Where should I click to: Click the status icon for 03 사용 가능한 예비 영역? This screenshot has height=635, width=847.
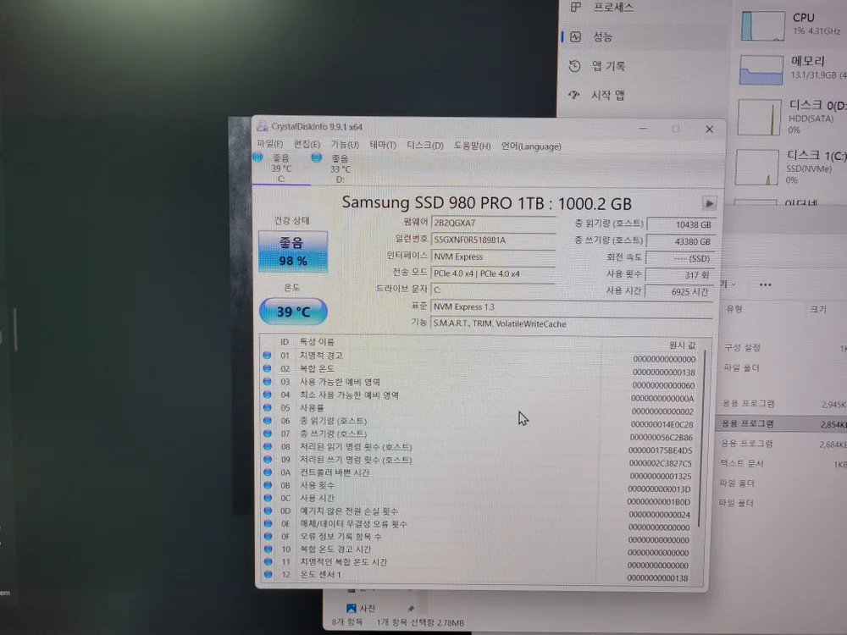point(267,381)
